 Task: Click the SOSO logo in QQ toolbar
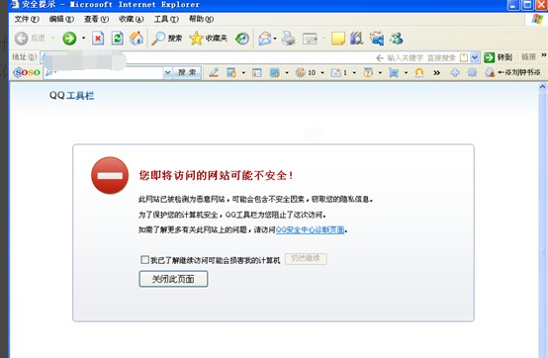click(x=27, y=72)
